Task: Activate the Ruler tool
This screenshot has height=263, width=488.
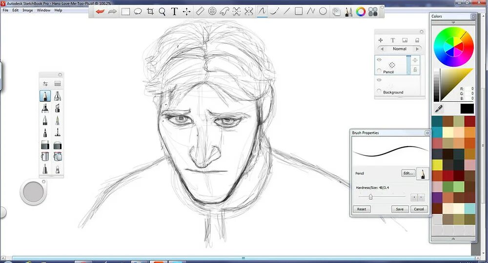Action: click(200, 12)
